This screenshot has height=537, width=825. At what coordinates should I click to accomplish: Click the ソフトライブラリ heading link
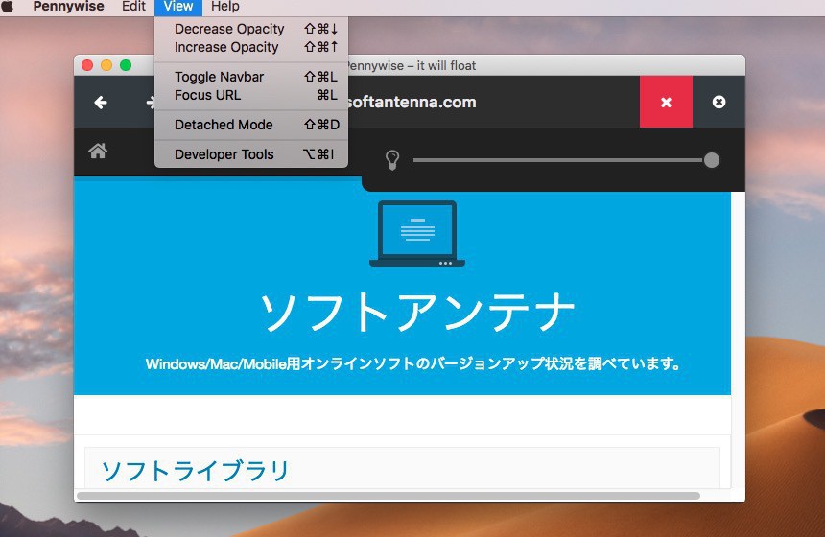(195, 471)
